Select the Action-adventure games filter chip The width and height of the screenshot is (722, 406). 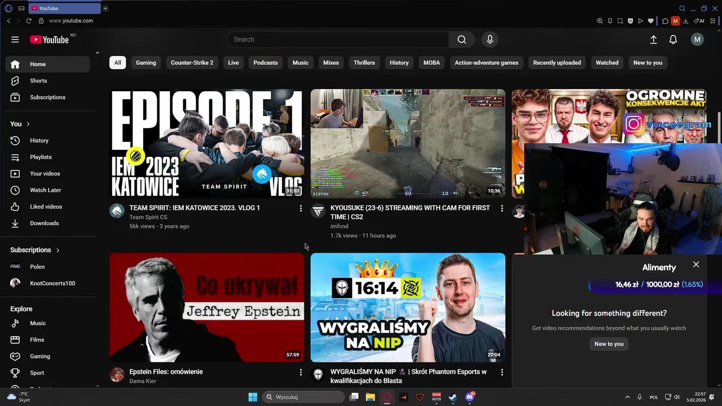(486, 63)
